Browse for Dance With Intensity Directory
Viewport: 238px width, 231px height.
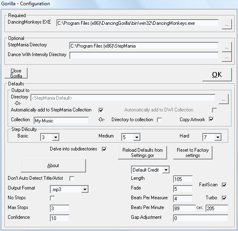[x=227, y=57]
